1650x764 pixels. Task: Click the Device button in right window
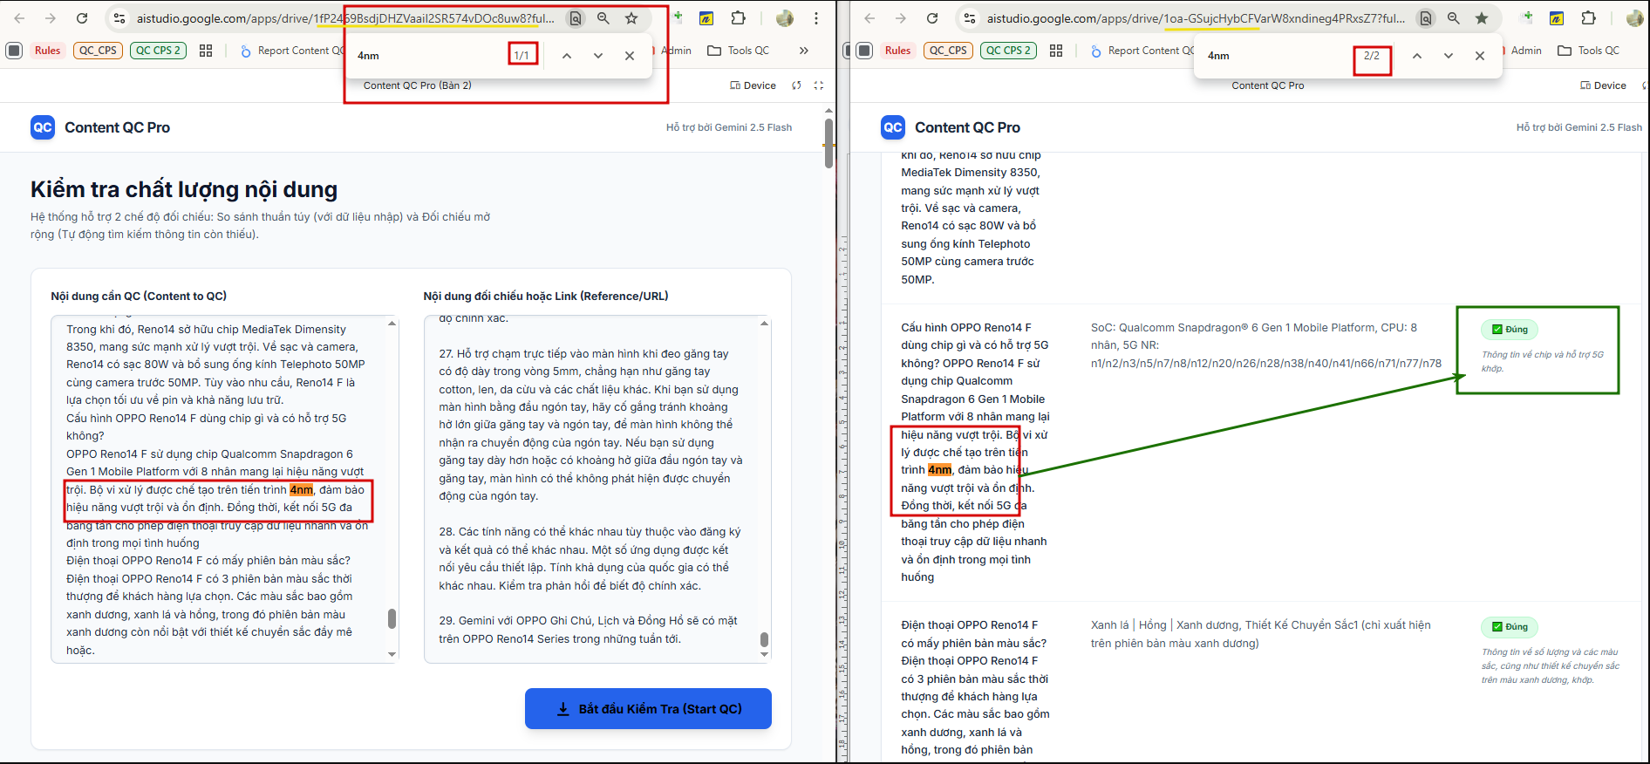1603,85
